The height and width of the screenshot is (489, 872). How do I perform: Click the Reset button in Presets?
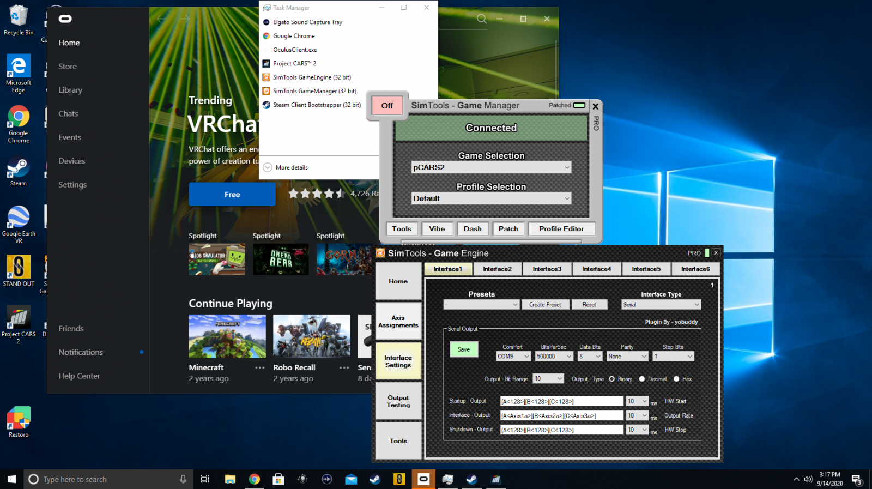coord(589,305)
